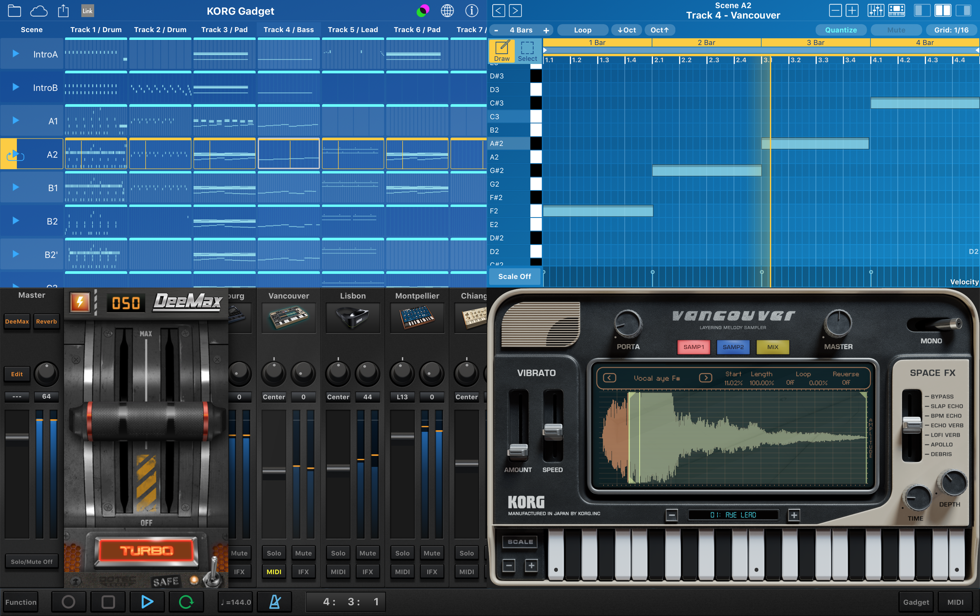Shift notes up an octave
Image resolution: width=980 pixels, height=616 pixels.
tap(659, 30)
